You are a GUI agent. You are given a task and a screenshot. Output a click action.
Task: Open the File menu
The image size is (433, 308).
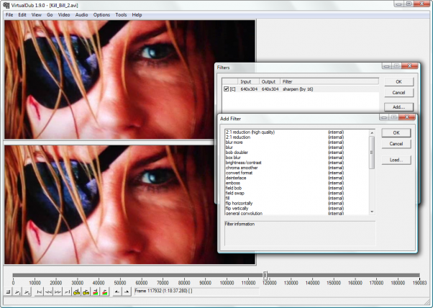[9, 15]
